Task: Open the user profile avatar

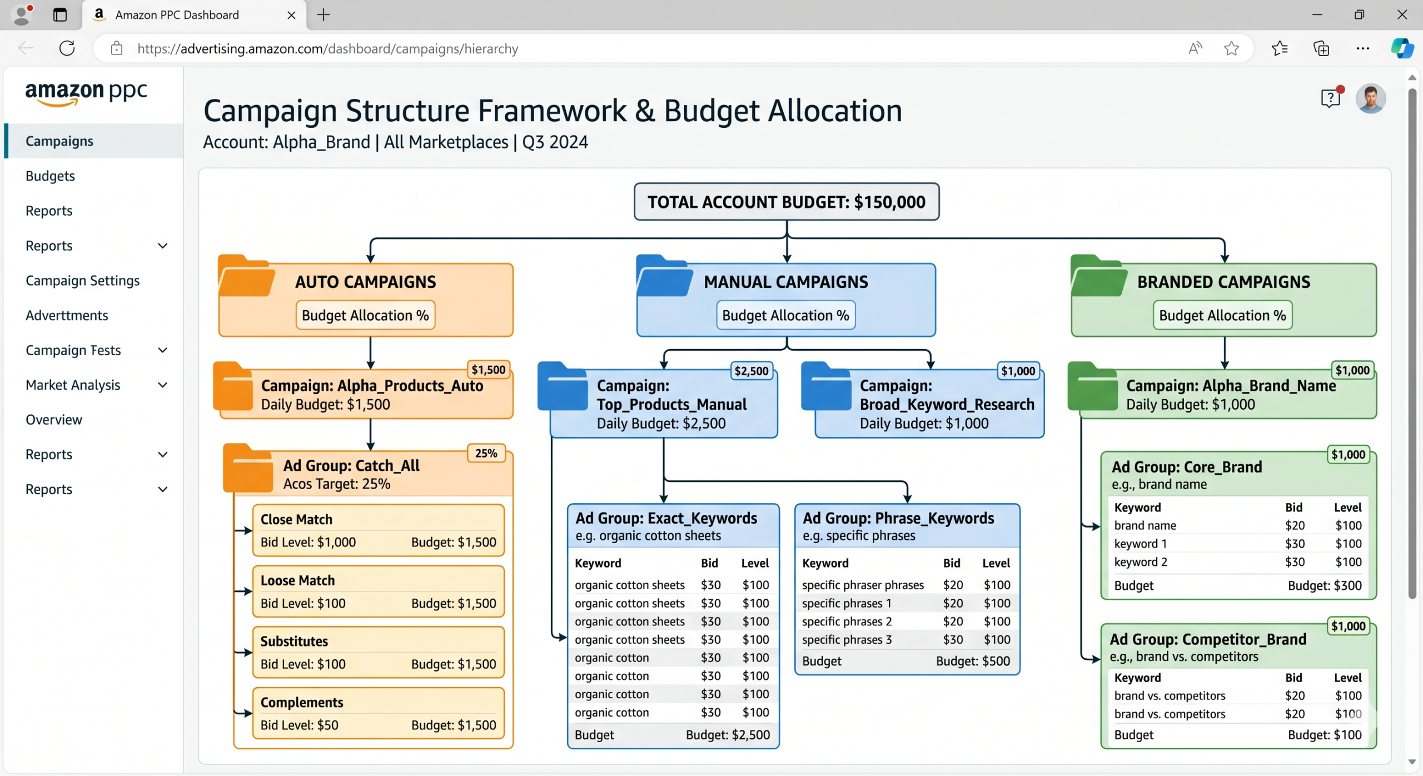Action: pyautogui.click(x=1370, y=98)
